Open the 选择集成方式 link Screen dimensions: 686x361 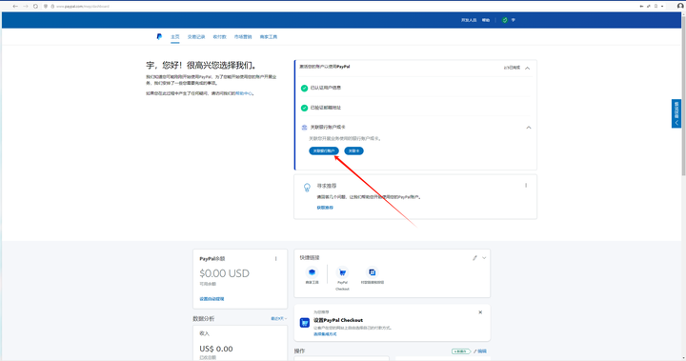pyautogui.click(x=325, y=334)
